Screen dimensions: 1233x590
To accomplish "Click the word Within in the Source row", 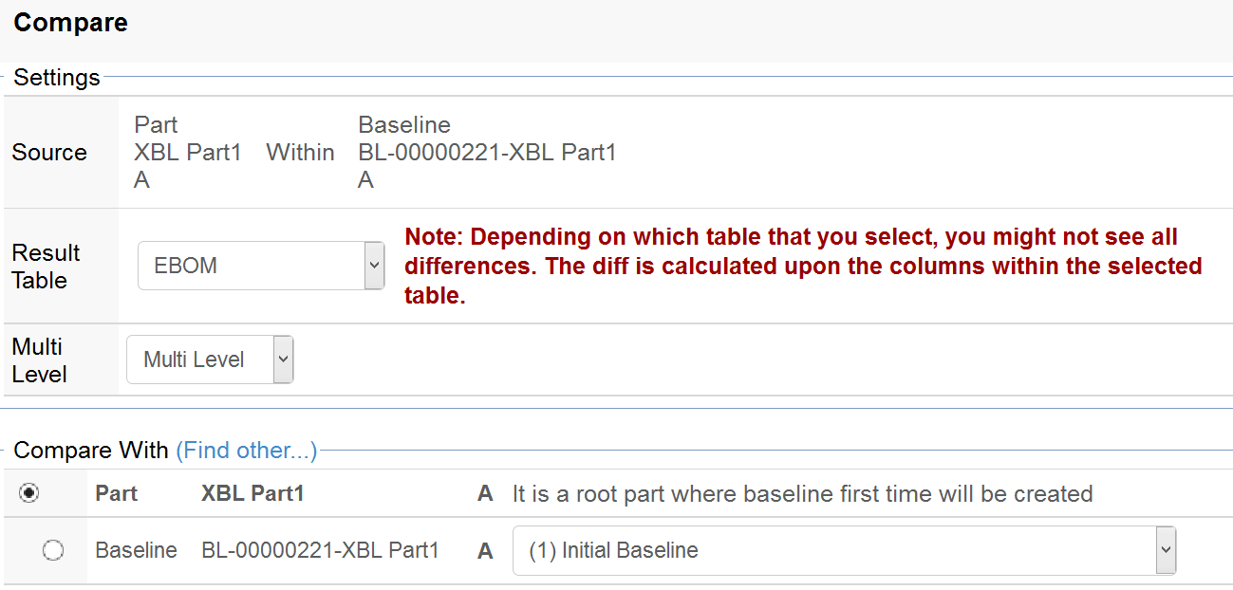I will coord(300,153).
